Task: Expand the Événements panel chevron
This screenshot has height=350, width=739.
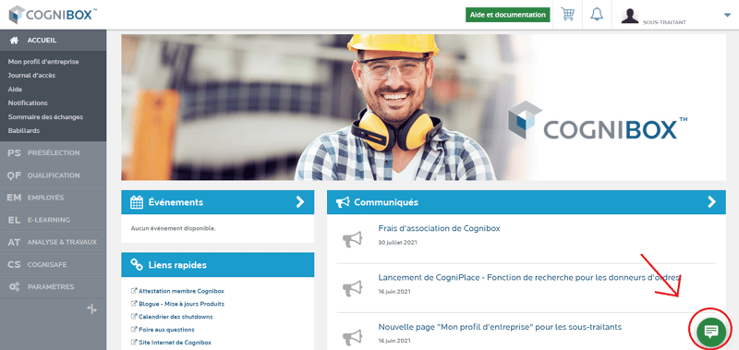Action: coord(299,202)
